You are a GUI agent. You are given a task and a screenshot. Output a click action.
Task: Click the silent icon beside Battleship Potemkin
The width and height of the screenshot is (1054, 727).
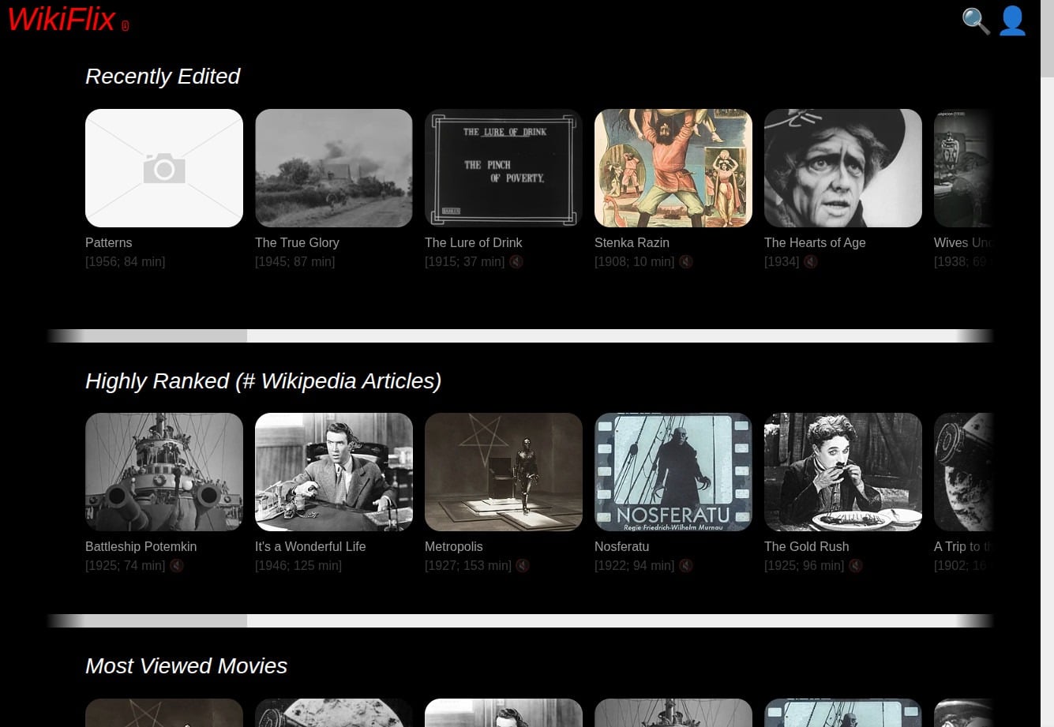(x=177, y=565)
